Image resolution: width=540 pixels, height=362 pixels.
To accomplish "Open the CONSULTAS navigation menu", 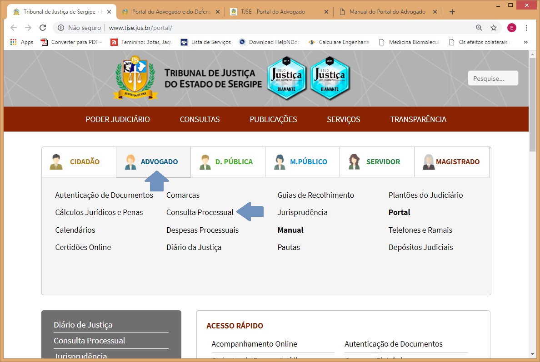I will (x=200, y=119).
